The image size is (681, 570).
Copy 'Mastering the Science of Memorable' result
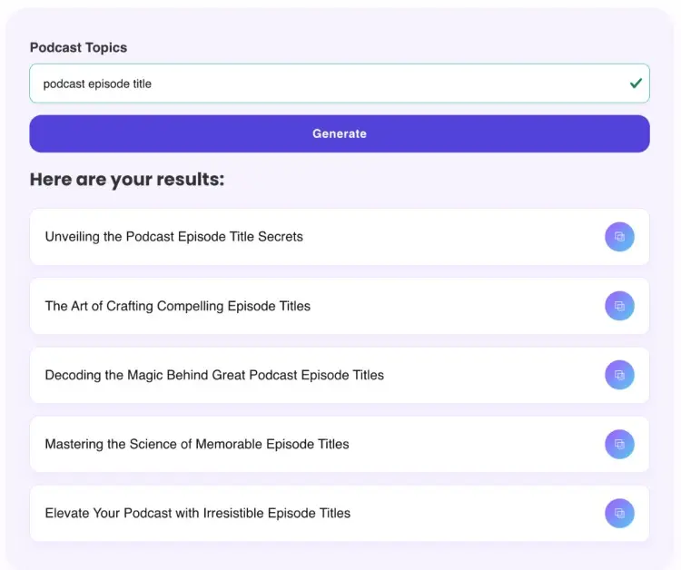click(619, 444)
